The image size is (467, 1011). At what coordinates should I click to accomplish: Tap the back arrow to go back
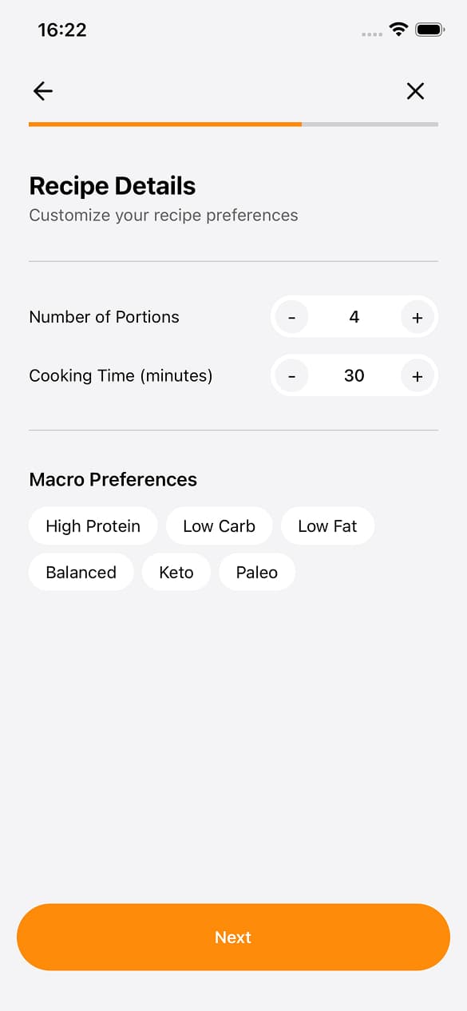[x=42, y=90]
